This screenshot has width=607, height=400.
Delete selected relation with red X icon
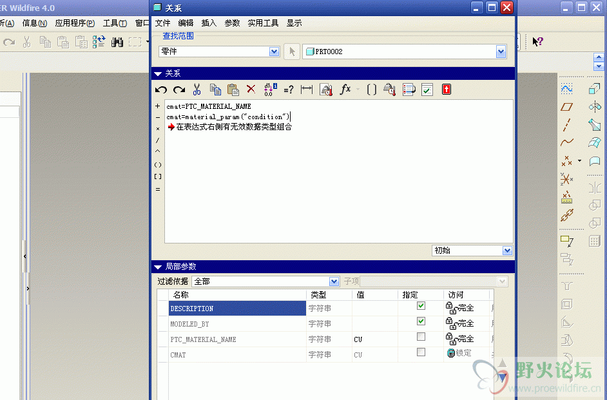pos(251,90)
